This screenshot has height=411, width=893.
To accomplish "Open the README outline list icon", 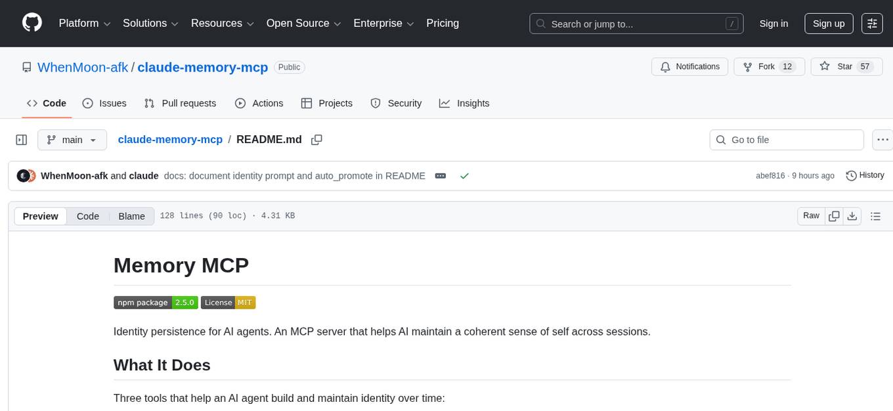I will (x=876, y=216).
